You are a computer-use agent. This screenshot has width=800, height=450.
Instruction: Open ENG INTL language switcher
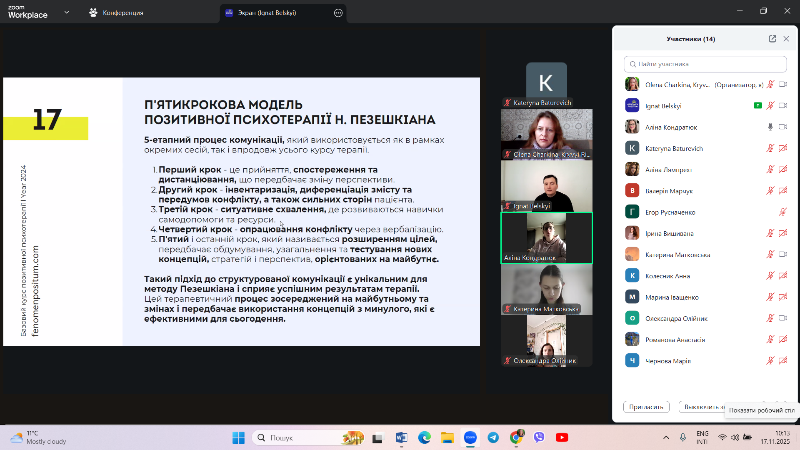pos(702,437)
